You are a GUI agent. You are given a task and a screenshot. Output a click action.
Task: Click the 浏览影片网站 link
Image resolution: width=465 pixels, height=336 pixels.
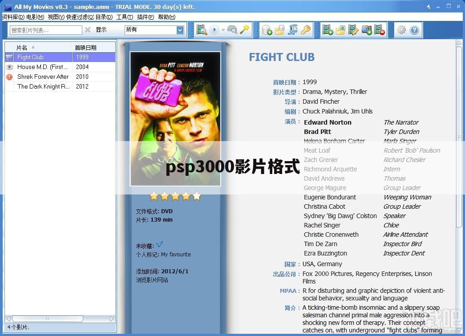(x=152, y=279)
